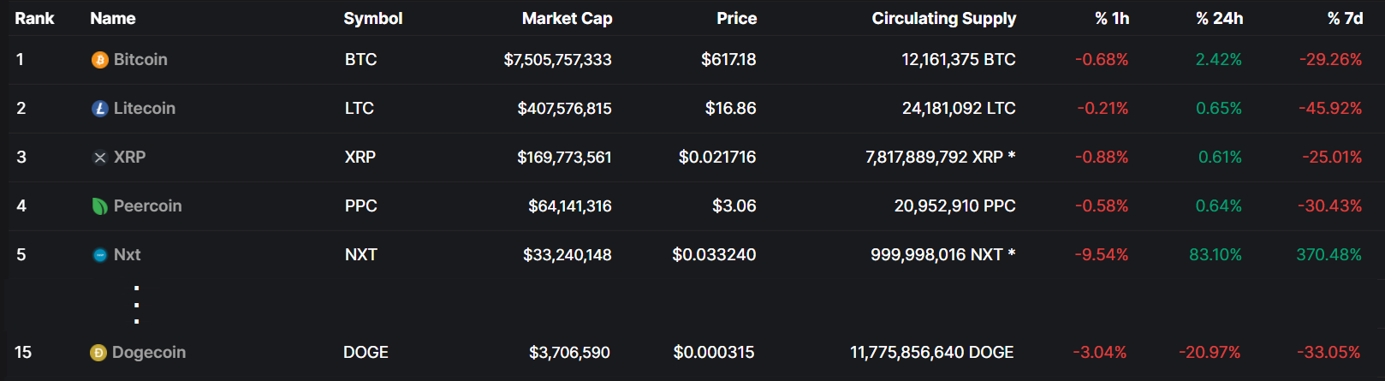Click the orange Bitcoin coin icon
This screenshot has width=1385, height=381.
100,60
